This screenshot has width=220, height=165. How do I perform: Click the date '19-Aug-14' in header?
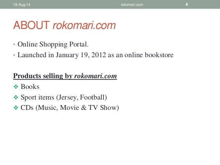[22, 4]
